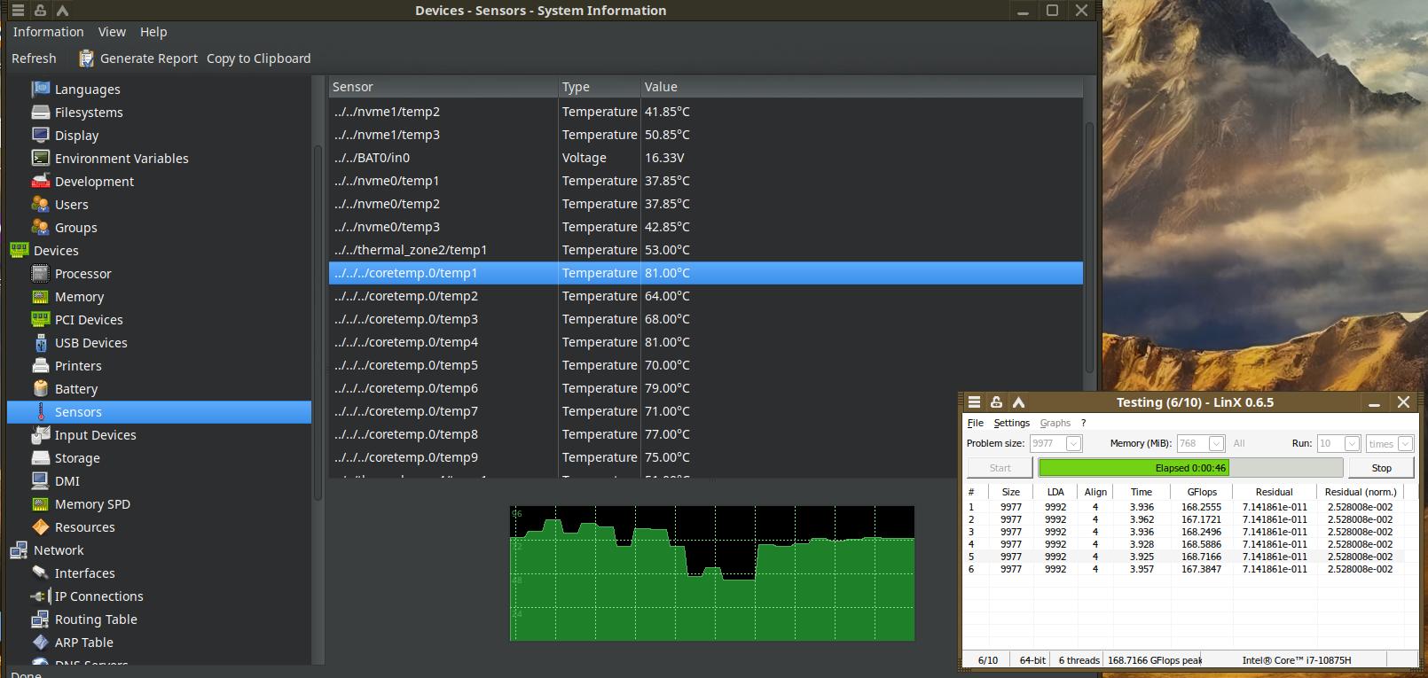Click Copy to Clipboard
The image size is (1428, 678).
[258, 58]
